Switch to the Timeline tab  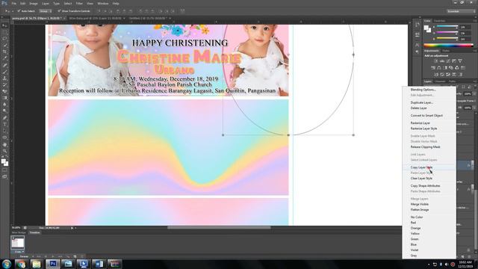[x=34, y=232]
